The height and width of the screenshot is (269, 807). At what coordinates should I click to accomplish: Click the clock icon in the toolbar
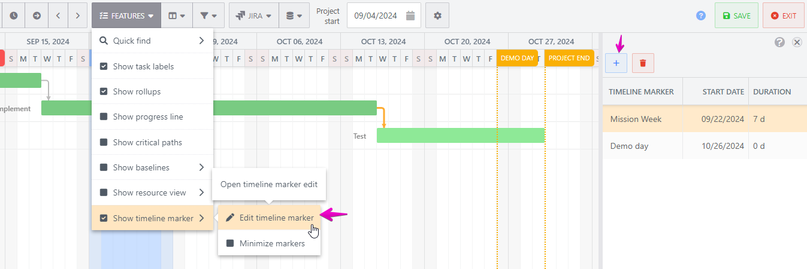click(x=13, y=16)
